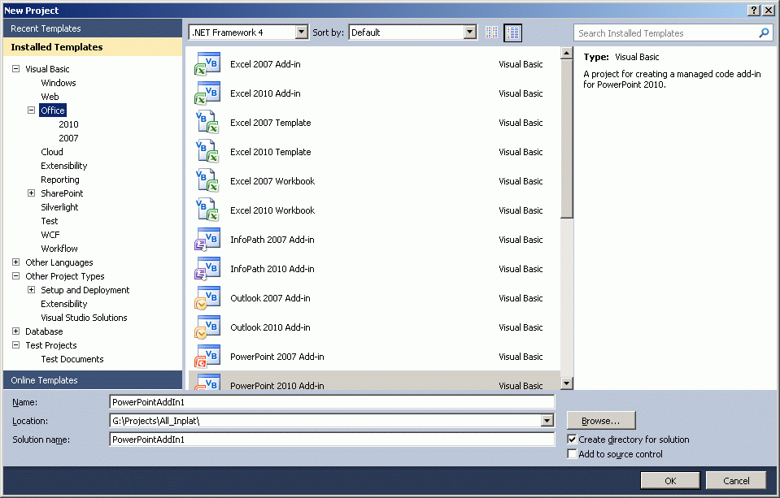Expand the SharePoint tree node
Screen dimensions: 780x498
32,193
